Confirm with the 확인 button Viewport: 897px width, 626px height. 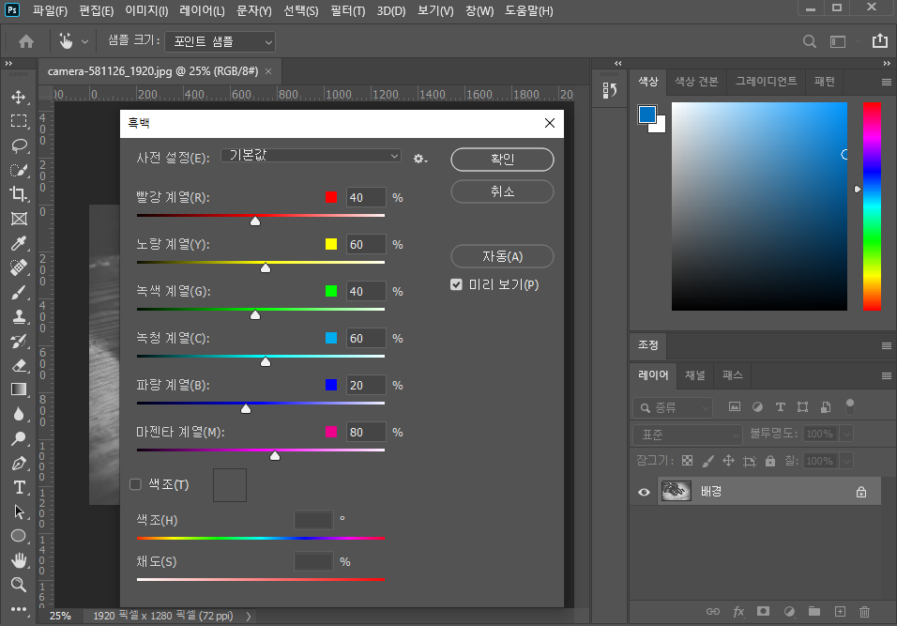coord(502,159)
